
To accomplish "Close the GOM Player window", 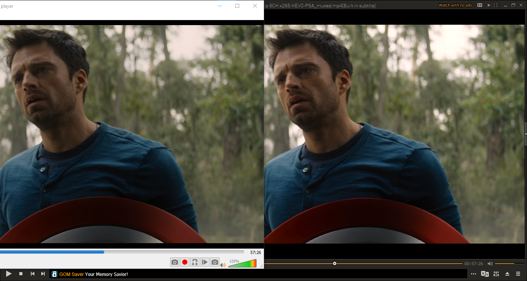I will [x=521, y=5].
